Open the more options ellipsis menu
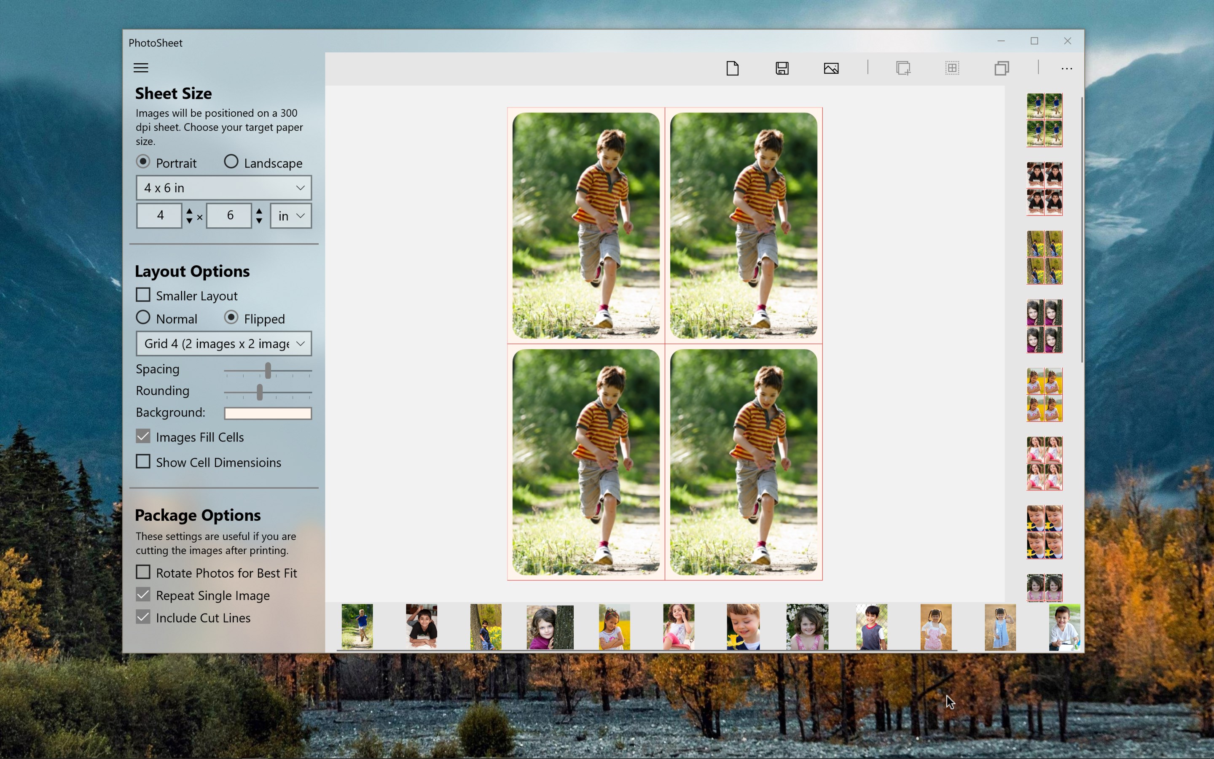This screenshot has height=759, width=1214. coord(1066,68)
